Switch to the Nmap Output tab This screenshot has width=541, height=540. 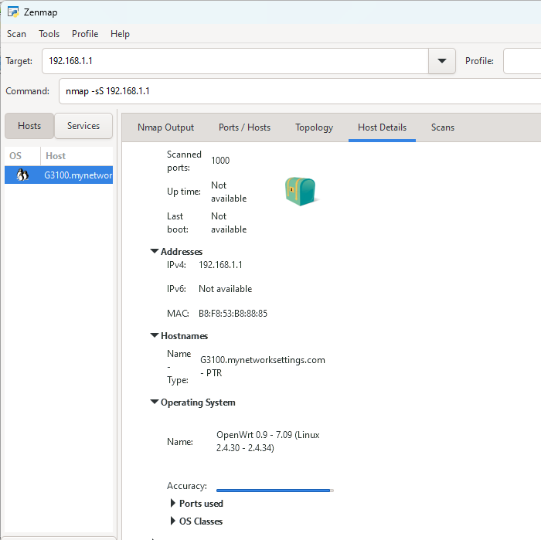[x=165, y=127]
